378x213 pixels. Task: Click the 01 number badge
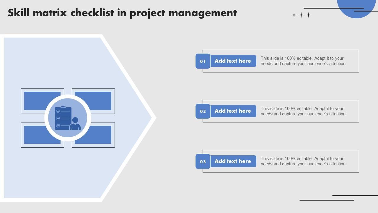coord(203,61)
